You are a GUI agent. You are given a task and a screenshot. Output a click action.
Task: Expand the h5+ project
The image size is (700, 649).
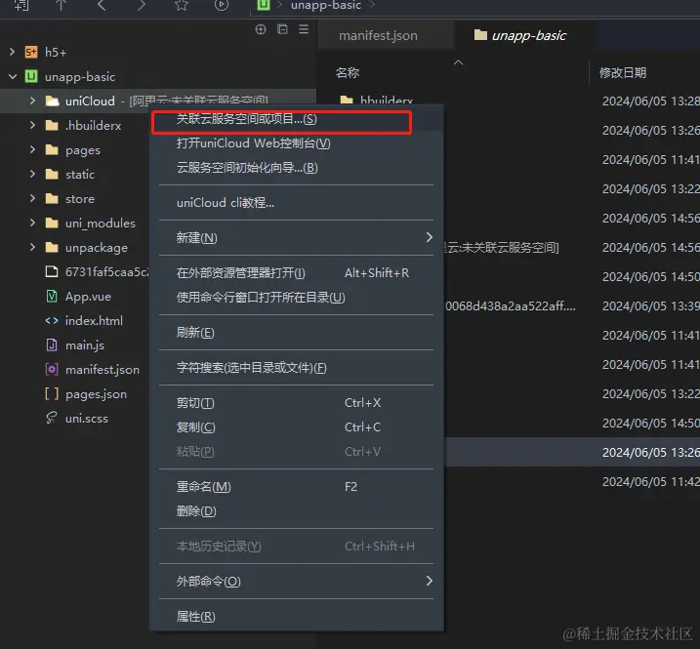coord(12,53)
